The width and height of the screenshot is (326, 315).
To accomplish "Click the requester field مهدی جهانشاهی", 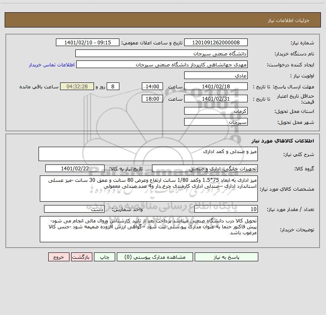I will click(162, 65).
